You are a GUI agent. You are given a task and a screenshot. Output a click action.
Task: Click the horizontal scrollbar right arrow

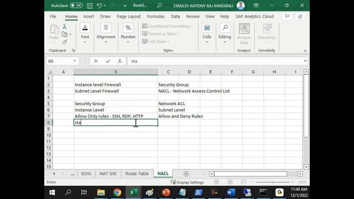coord(300,174)
